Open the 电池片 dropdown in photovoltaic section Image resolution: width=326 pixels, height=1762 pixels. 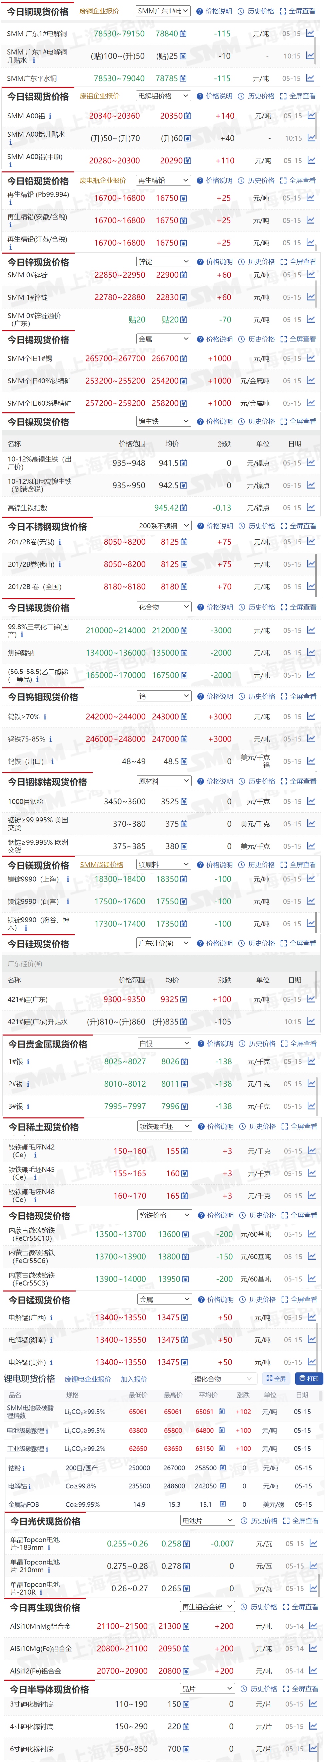[x=207, y=1520]
